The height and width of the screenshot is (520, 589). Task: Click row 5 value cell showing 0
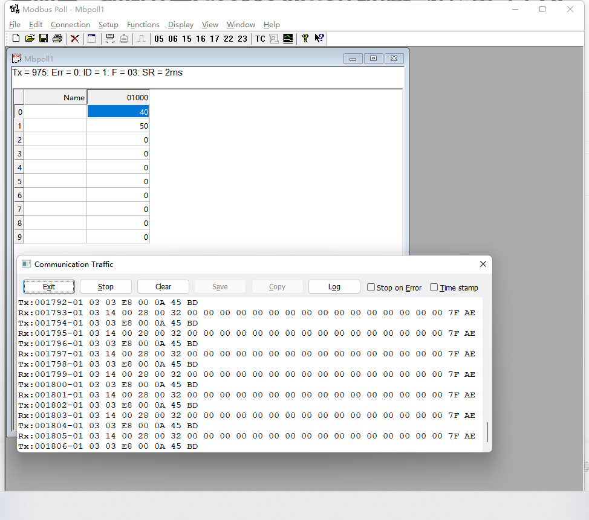118,182
